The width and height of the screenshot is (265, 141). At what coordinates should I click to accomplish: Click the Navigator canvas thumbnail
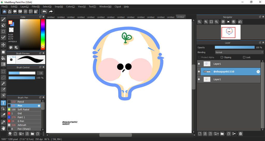pyautogui.click(x=231, y=32)
